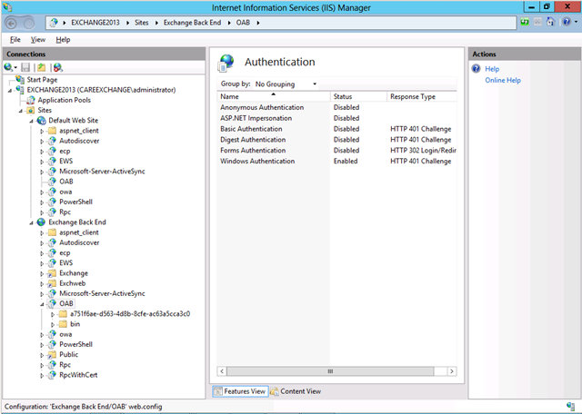Viewport: 582px width, 414px height.
Task: Click the Up folder icon in Connections toolbar
Action: 42,67
